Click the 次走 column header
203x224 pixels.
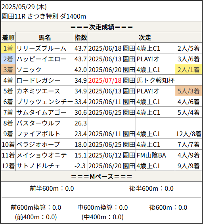[145, 38]
